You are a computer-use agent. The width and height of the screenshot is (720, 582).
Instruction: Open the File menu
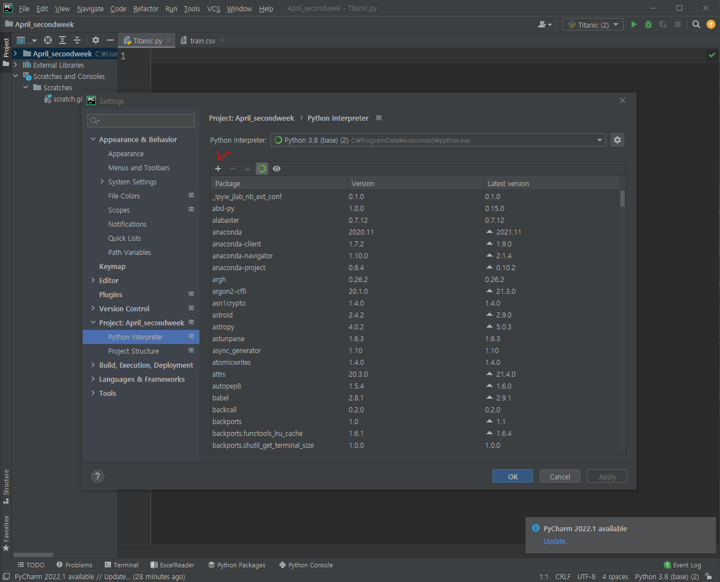point(24,8)
